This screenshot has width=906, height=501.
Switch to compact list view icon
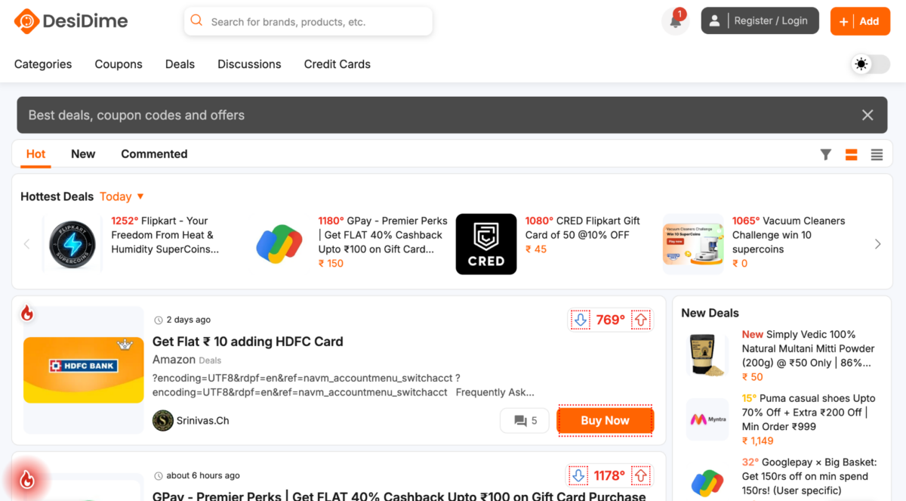pyautogui.click(x=877, y=154)
